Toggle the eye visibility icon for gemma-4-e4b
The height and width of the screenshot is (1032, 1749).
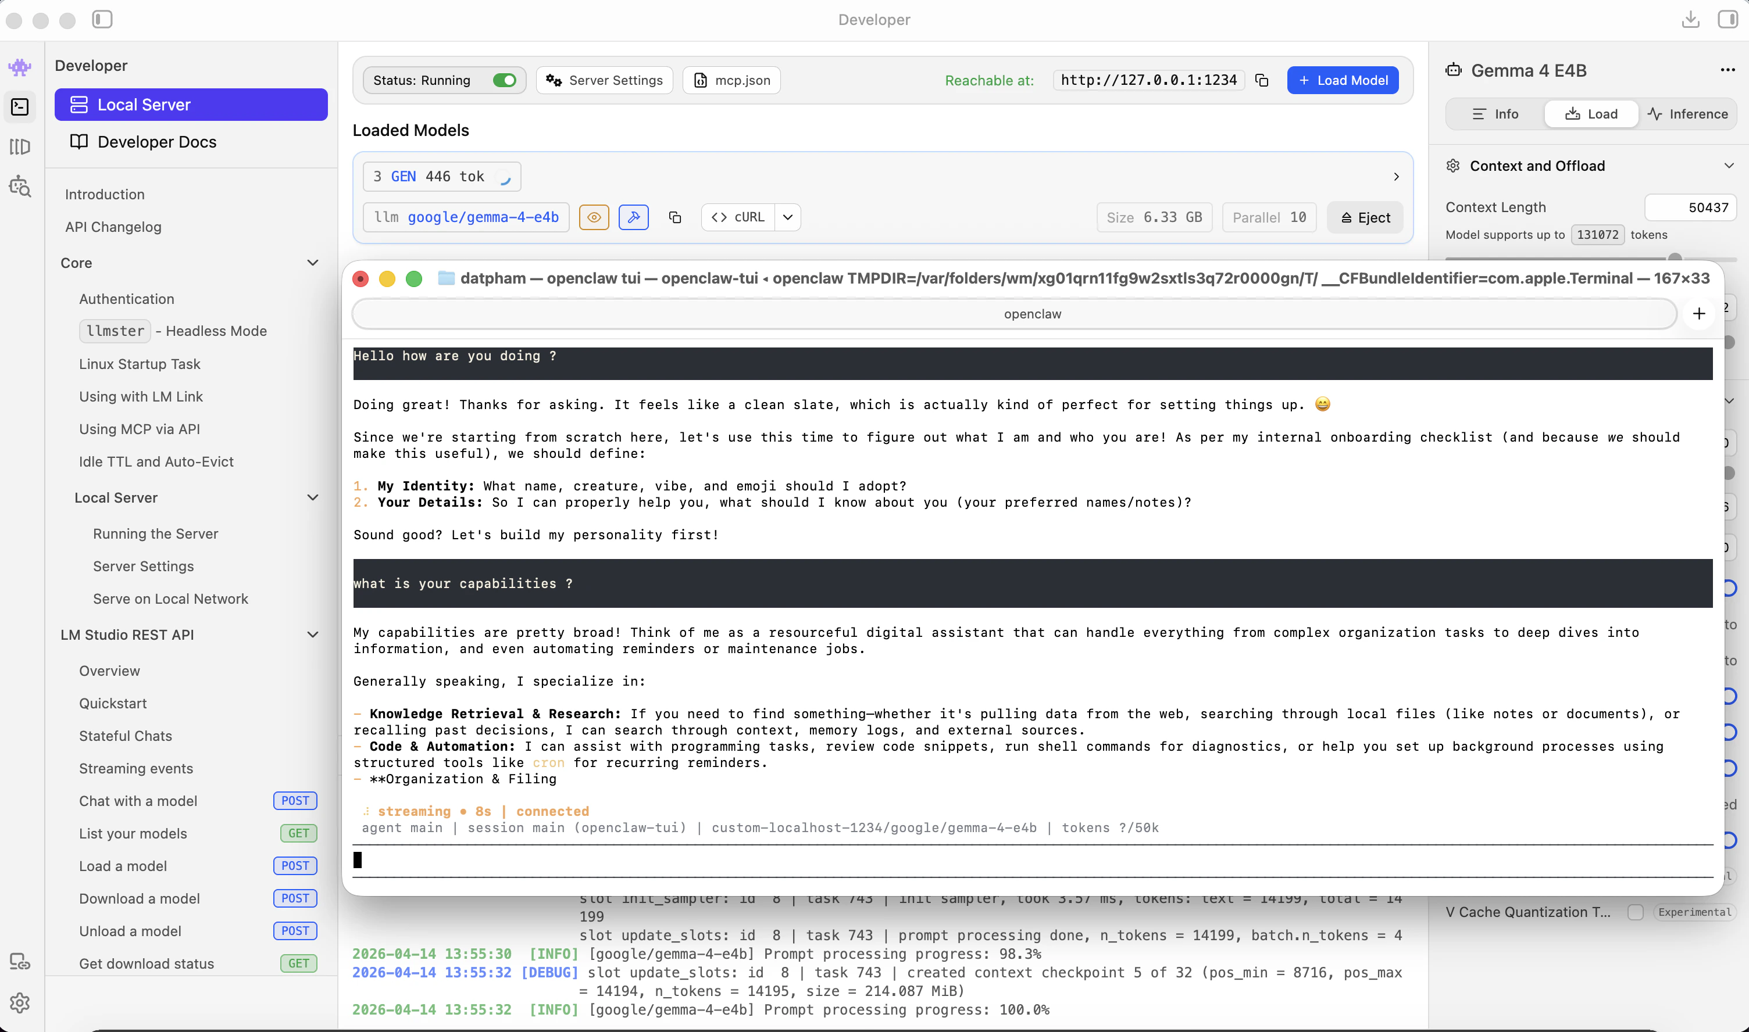click(x=594, y=217)
